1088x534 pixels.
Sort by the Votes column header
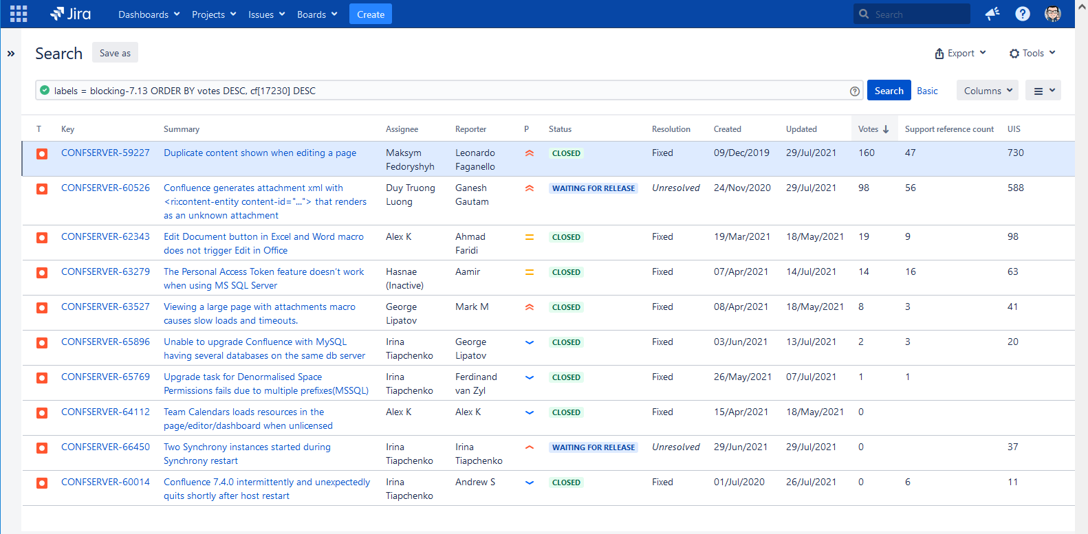(873, 129)
